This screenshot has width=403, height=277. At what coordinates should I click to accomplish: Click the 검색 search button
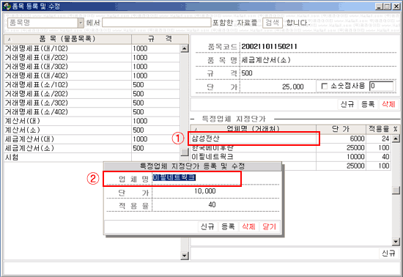(x=273, y=23)
